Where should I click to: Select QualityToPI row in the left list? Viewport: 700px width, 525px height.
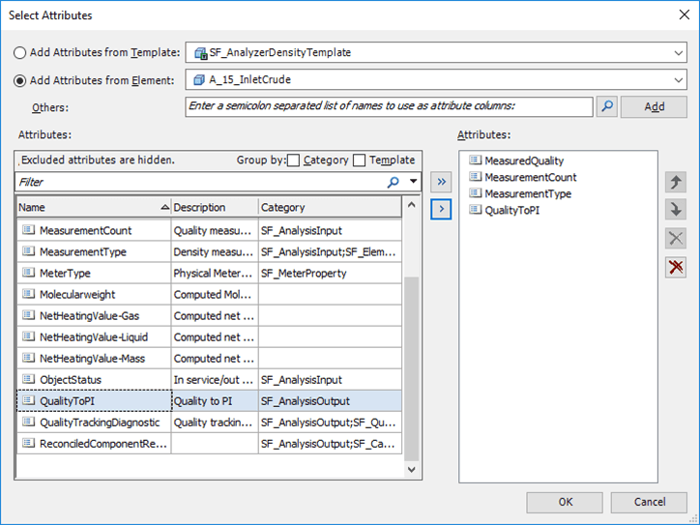click(x=210, y=401)
